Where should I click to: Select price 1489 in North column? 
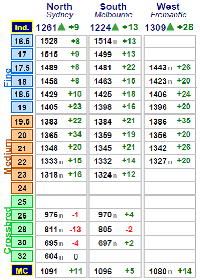[49, 68]
